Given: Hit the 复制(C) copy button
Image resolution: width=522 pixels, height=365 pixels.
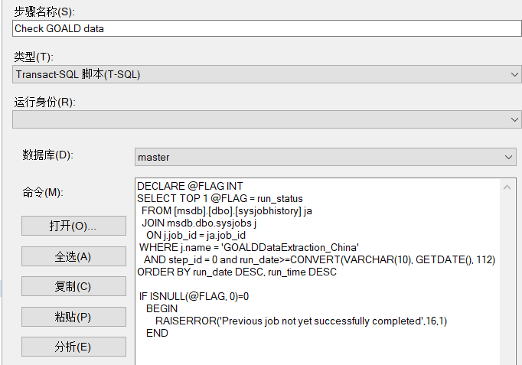Looking at the screenshot, I should point(73,286).
